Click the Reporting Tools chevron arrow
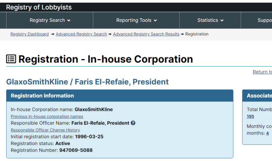272x161 pixels. [x=155, y=21]
